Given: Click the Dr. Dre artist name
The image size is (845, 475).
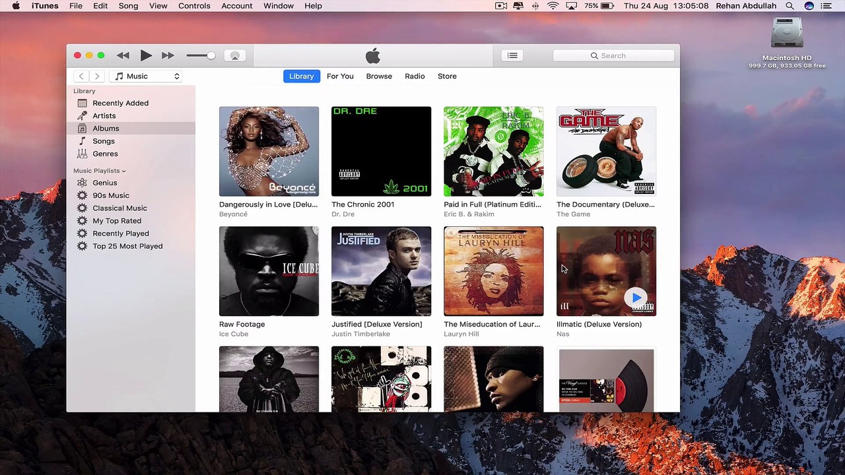Looking at the screenshot, I should point(343,214).
